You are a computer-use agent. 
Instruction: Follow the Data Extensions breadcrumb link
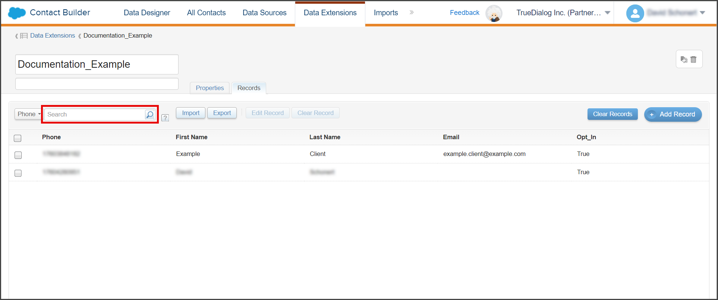pyautogui.click(x=53, y=35)
